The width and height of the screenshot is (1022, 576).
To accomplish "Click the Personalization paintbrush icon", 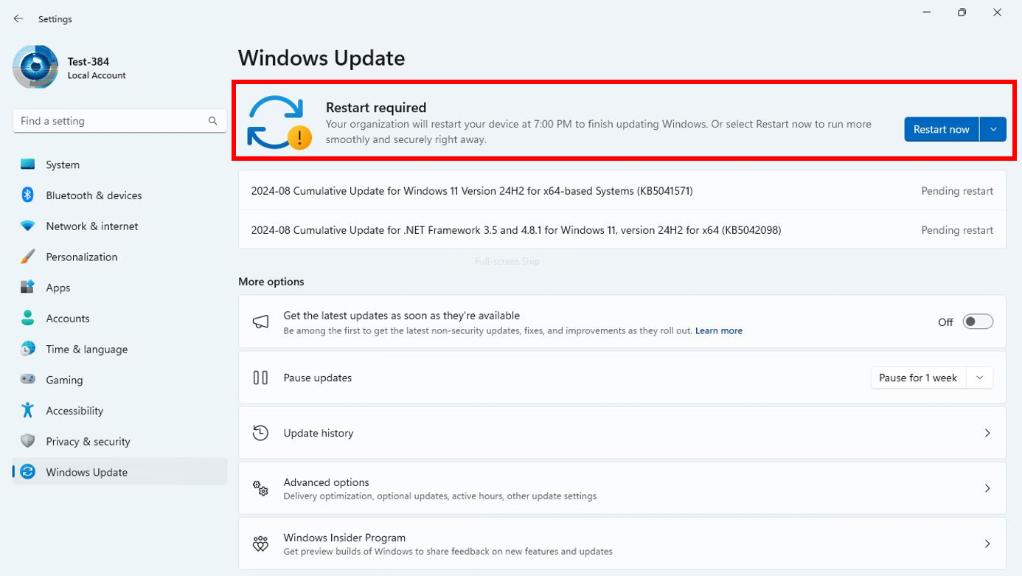I will [x=28, y=257].
